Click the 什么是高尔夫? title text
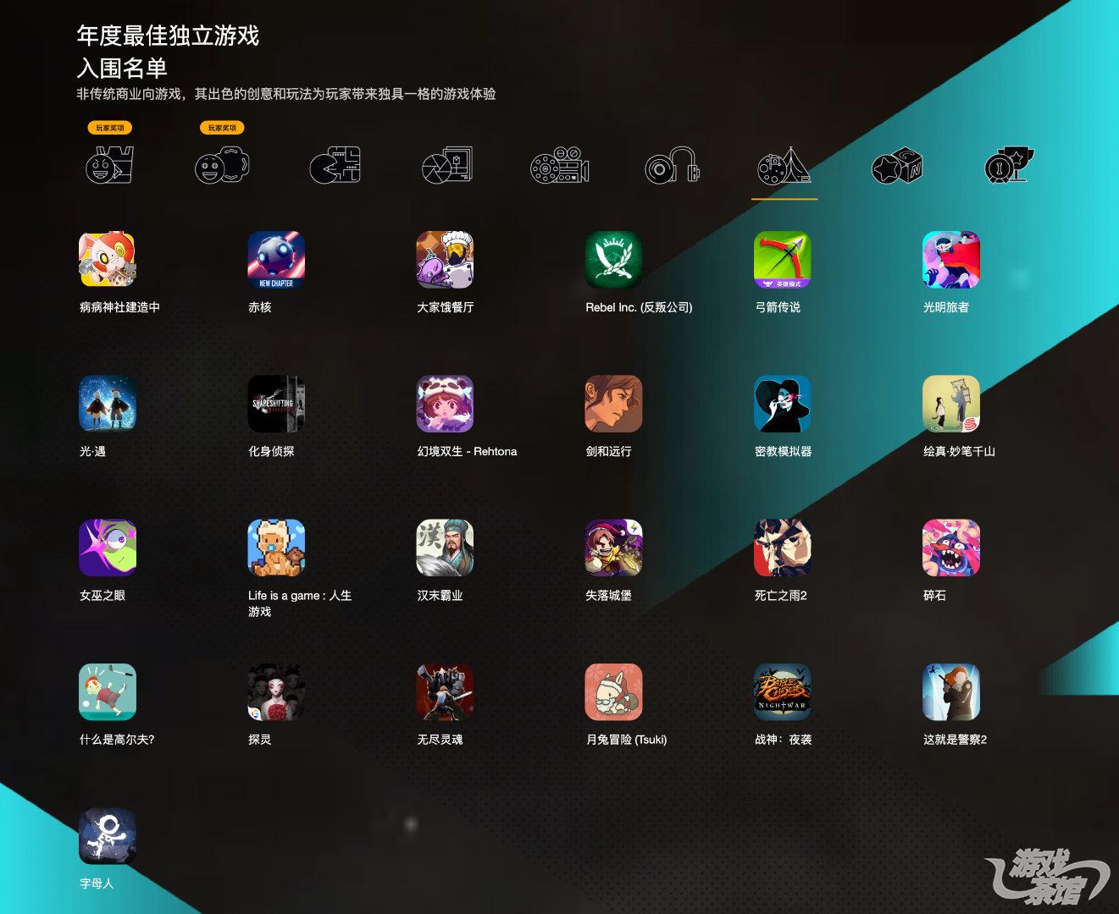 (117, 739)
